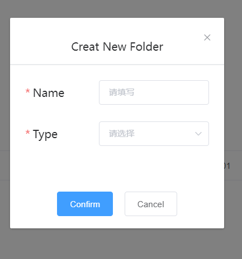
Task: Click the Name field label
Action: (x=49, y=93)
